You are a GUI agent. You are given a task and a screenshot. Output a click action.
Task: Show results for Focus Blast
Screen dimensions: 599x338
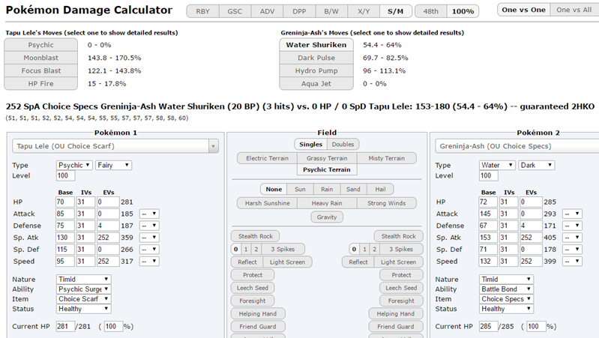click(41, 71)
